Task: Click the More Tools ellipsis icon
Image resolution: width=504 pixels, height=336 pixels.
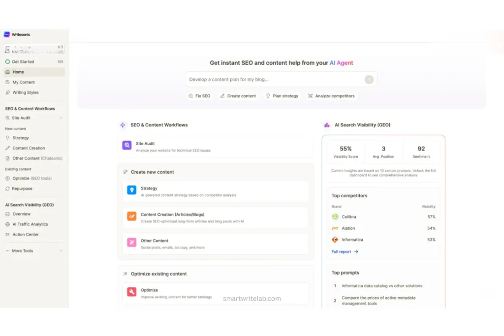Action: coord(7,251)
